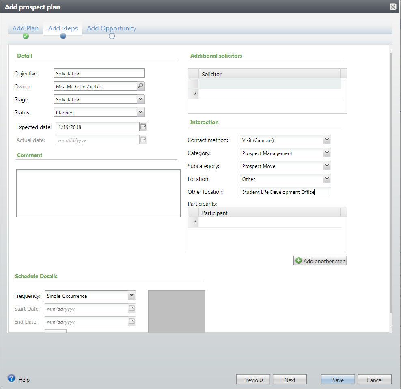The width and height of the screenshot is (401, 389).
Task: Click inside the Comment text area
Action: click(98, 193)
